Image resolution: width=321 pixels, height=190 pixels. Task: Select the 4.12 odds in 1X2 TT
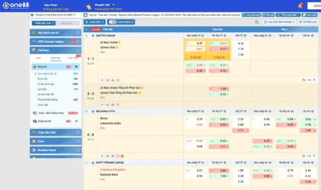[x=240, y=43]
